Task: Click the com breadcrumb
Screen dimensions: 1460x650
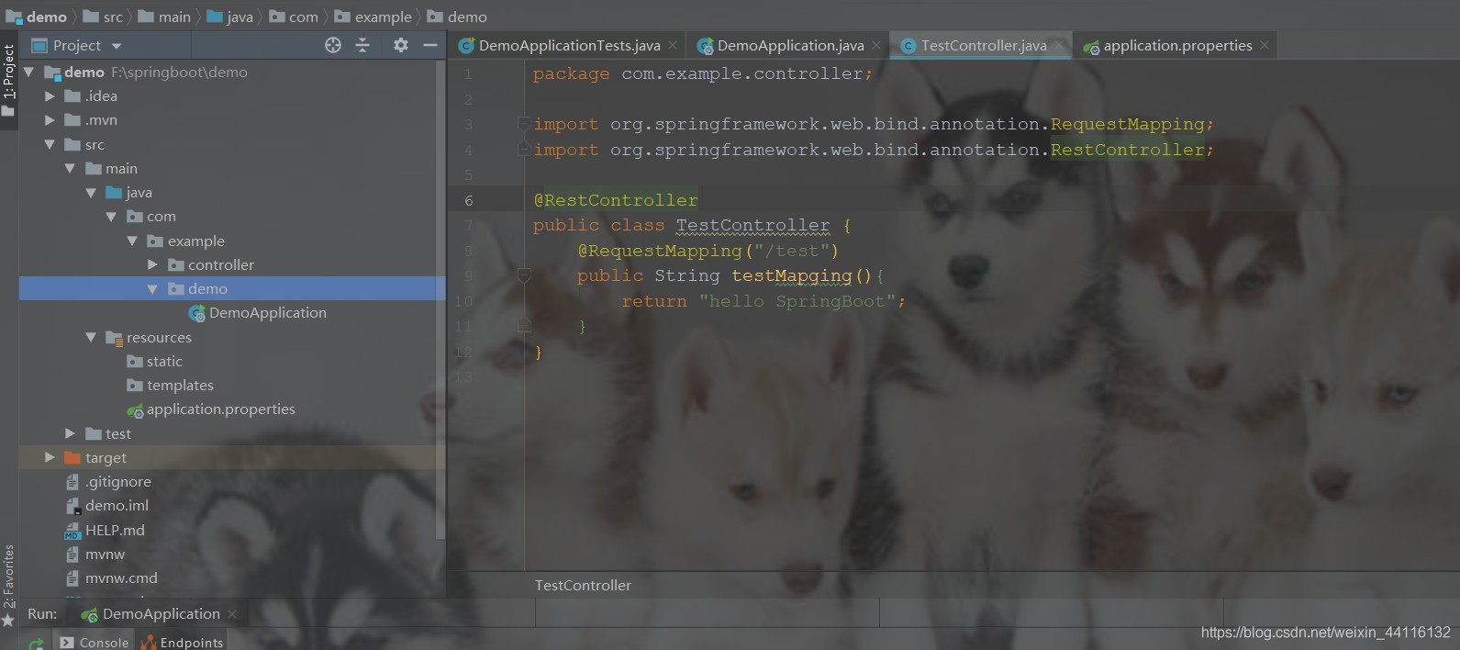Action: (x=294, y=17)
